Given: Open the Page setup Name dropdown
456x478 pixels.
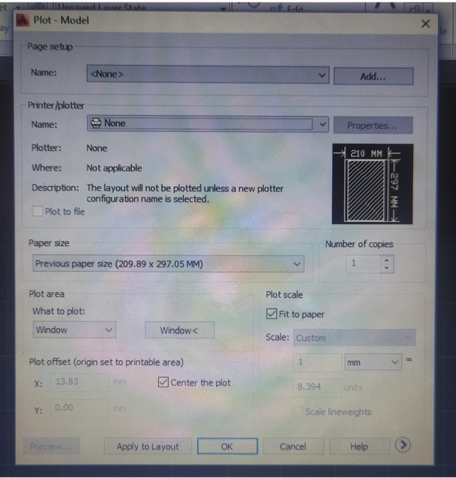Looking at the screenshot, I should point(208,74).
